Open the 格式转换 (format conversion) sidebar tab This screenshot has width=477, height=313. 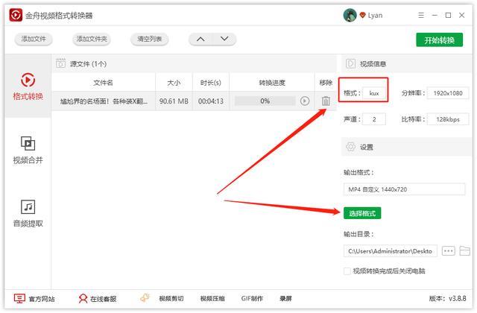coord(28,86)
